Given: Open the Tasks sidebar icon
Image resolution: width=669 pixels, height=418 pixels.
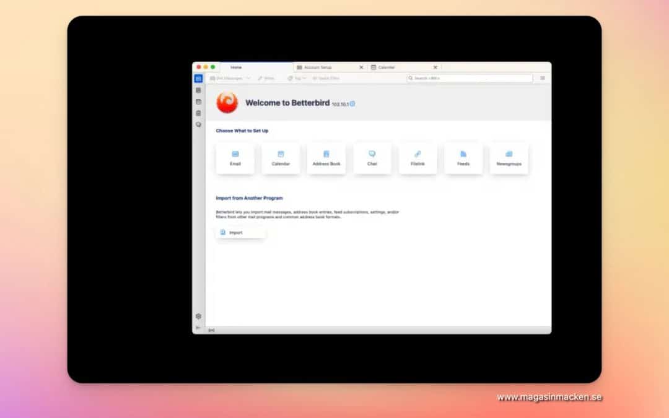Looking at the screenshot, I should tap(198, 113).
